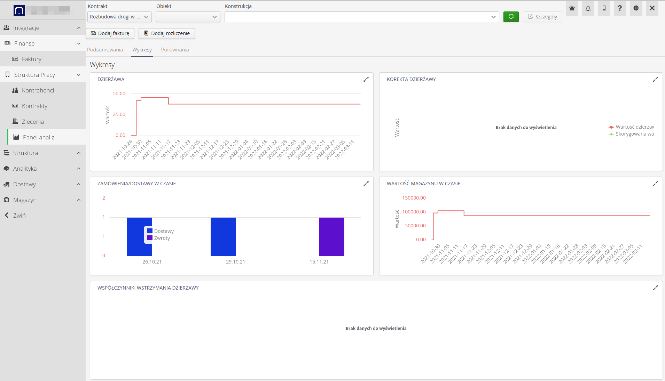Switch to the Porównania tab
This screenshot has width=665, height=381.
point(175,50)
